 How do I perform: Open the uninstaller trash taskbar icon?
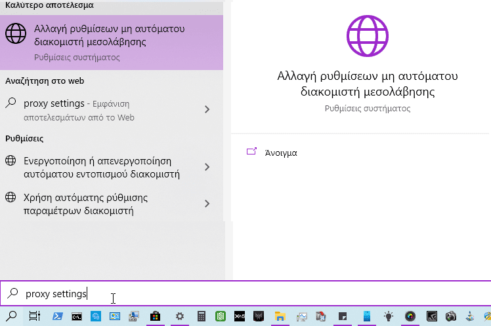pyautogui.click(x=321, y=316)
